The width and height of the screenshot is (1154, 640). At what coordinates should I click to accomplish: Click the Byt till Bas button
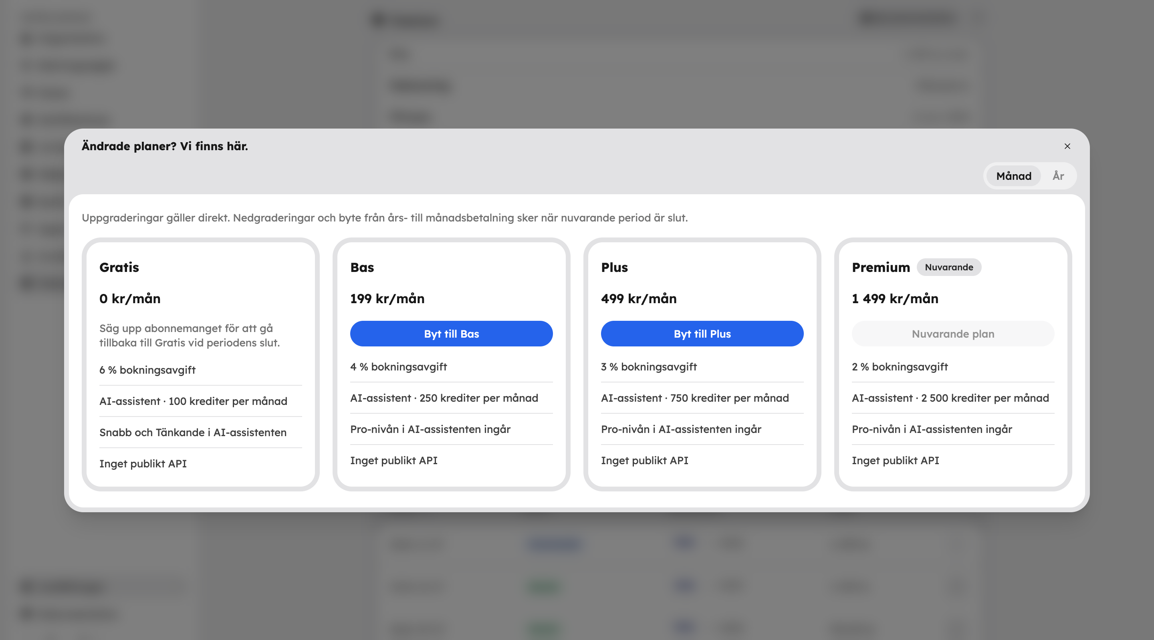[451, 334]
